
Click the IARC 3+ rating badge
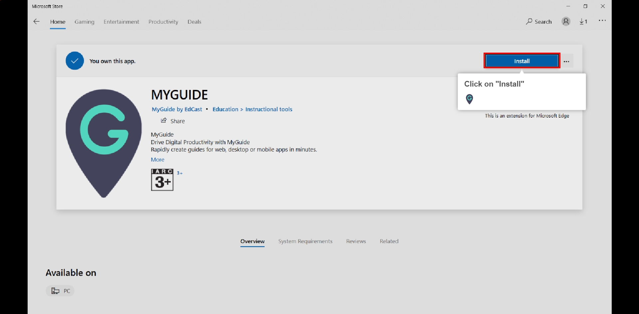162,180
